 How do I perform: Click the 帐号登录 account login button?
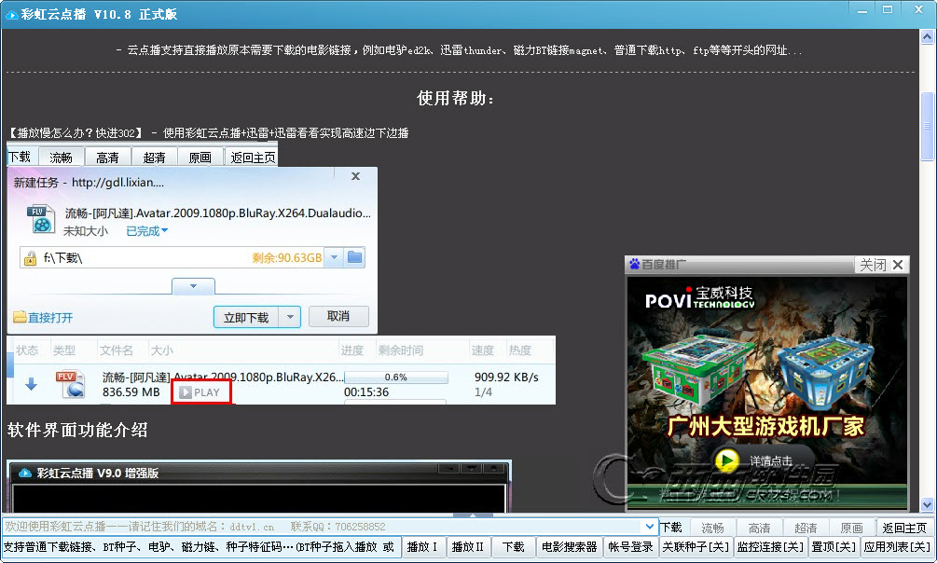(630, 547)
